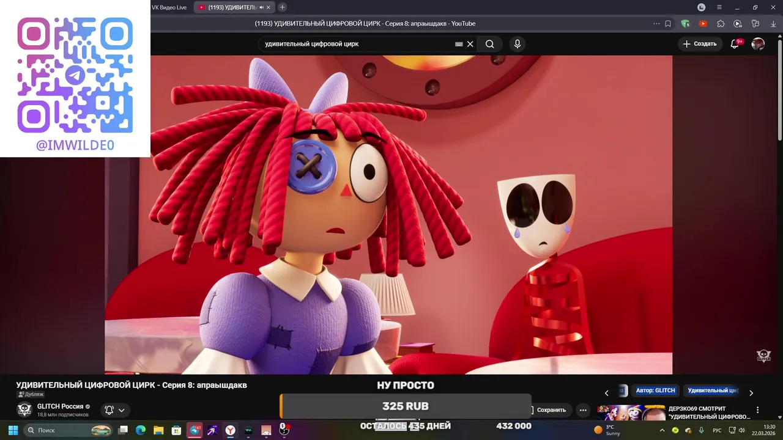Viewport: 783px width, 440px height.
Task: Show previous filter chips with left arrow
Action: [607, 393]
